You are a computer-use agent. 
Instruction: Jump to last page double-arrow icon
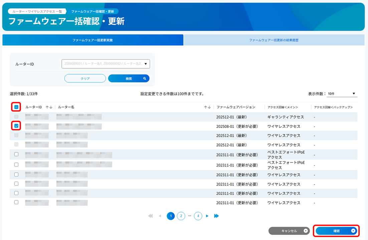point(216,216)
